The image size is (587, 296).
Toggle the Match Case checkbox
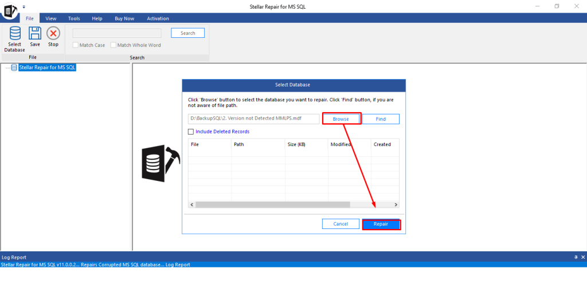click(x=76, y=45)
